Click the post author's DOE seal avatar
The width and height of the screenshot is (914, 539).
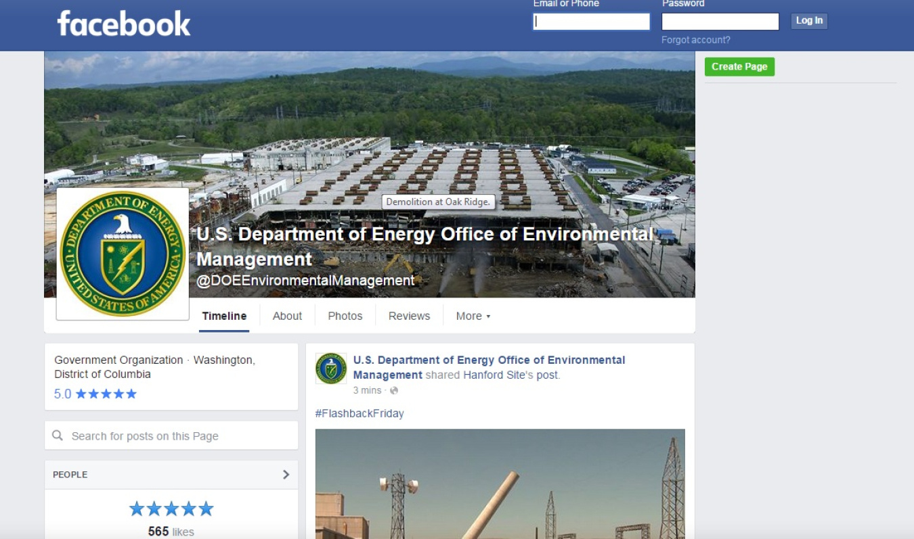(331, 369)
